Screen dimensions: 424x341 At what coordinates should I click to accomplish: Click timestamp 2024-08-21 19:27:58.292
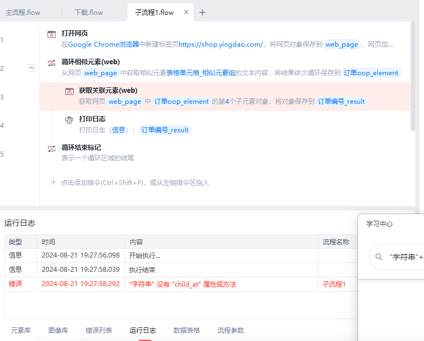click(x=81, y=284)
